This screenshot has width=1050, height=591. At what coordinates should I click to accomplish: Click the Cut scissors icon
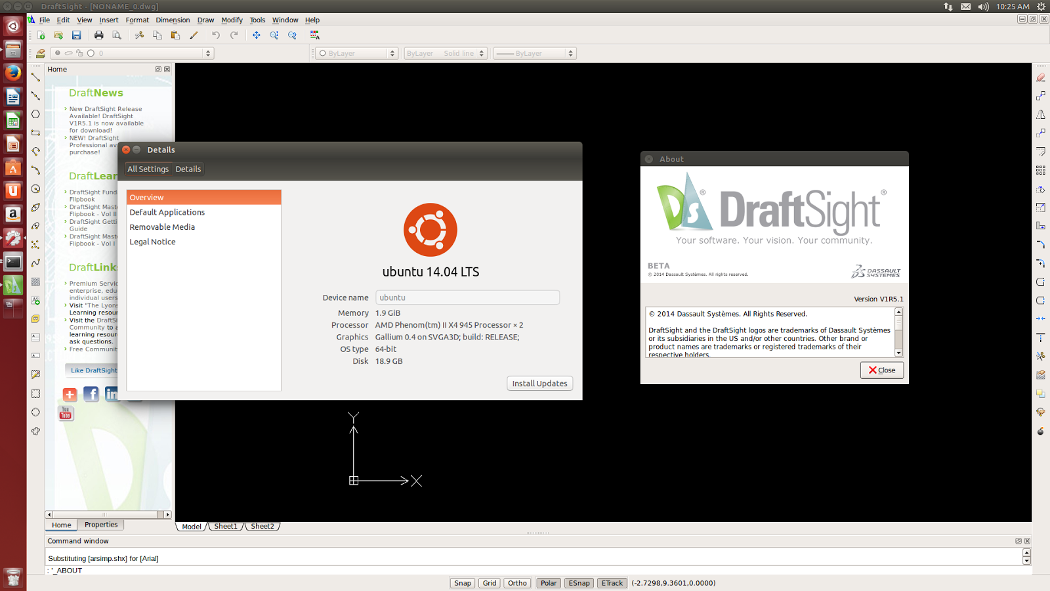click(x=139, y=35)
